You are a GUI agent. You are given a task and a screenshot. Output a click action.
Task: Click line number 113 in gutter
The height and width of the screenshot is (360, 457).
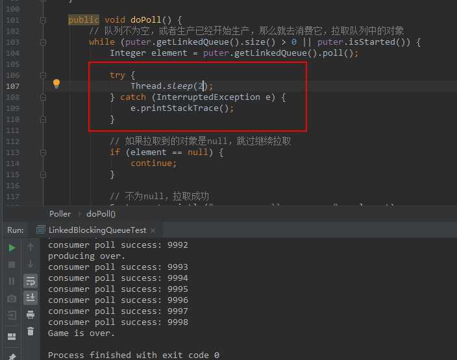click(x=12, y=152)
